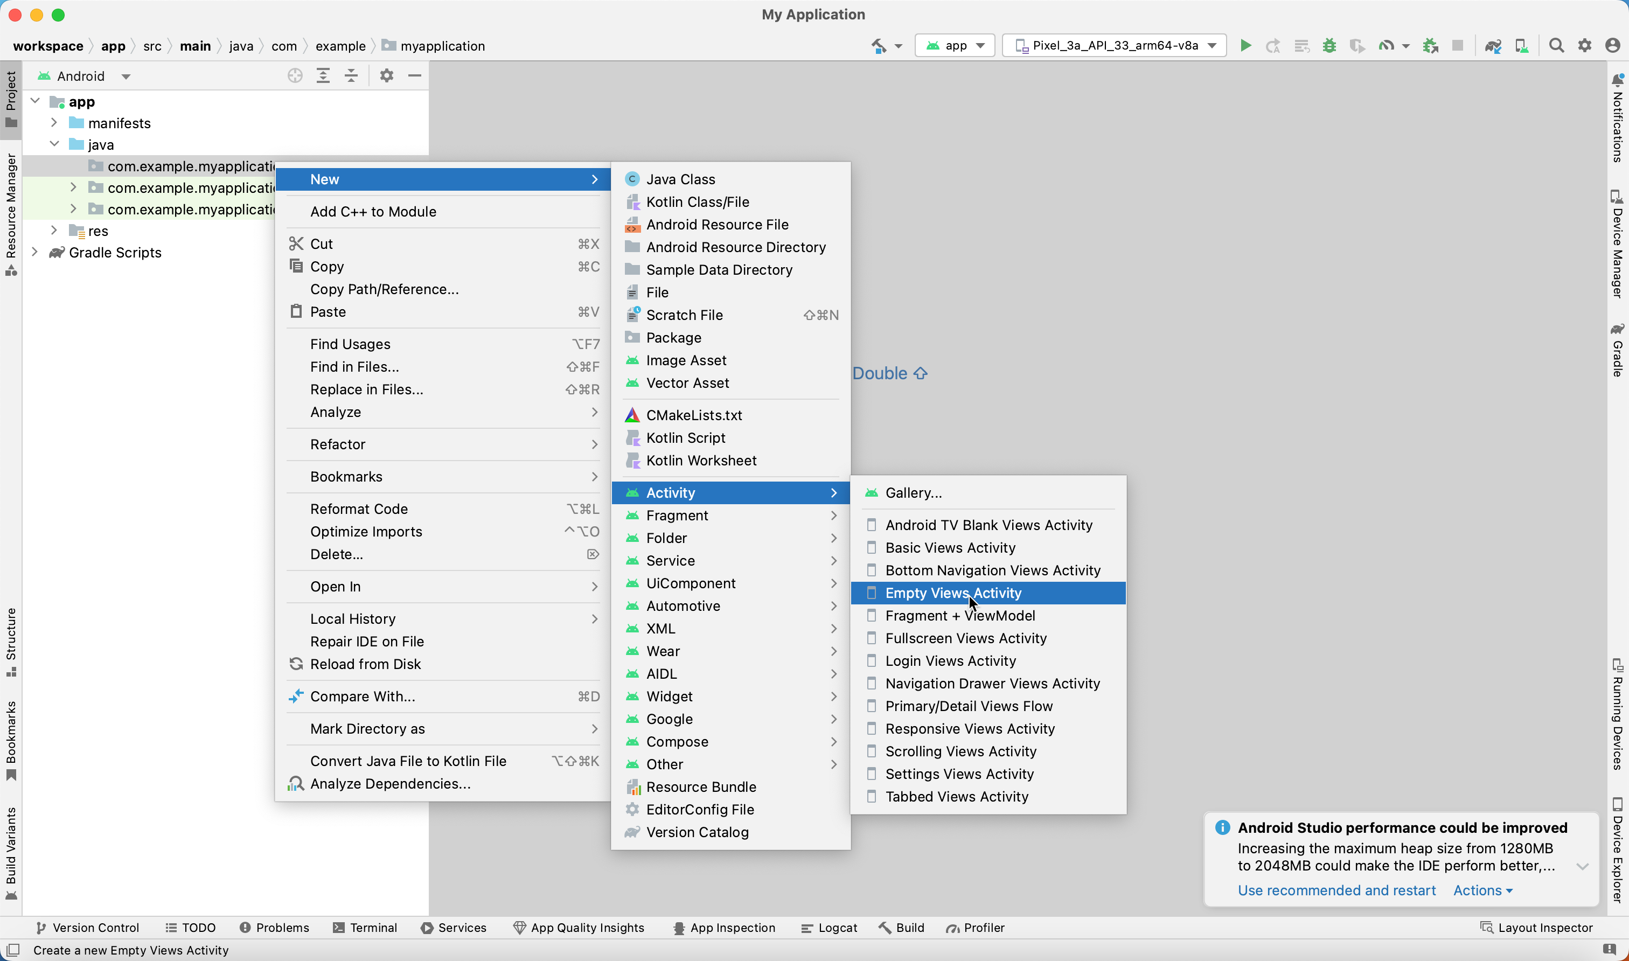Collapse the java folder node
This screenshot has height=961, width=1629.
point(54,144)
